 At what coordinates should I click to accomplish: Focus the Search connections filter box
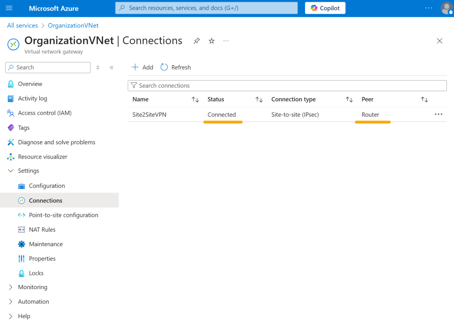click(287, 85)
